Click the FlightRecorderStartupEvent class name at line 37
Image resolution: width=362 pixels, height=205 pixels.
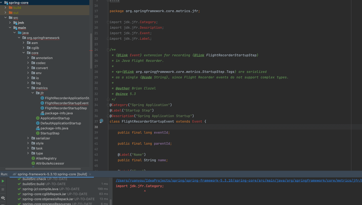coord(148,121)
